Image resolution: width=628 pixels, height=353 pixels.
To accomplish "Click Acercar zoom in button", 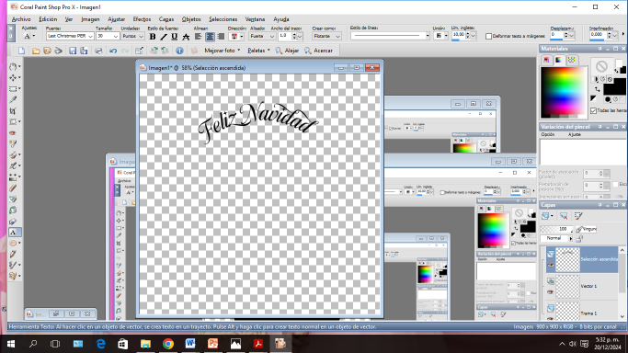I will [x=318, y=51].
